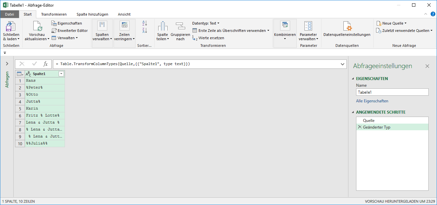The width and height of the screenshot is (437, 205).
Task: Open the Kombinieren menu
Action: 285,33
